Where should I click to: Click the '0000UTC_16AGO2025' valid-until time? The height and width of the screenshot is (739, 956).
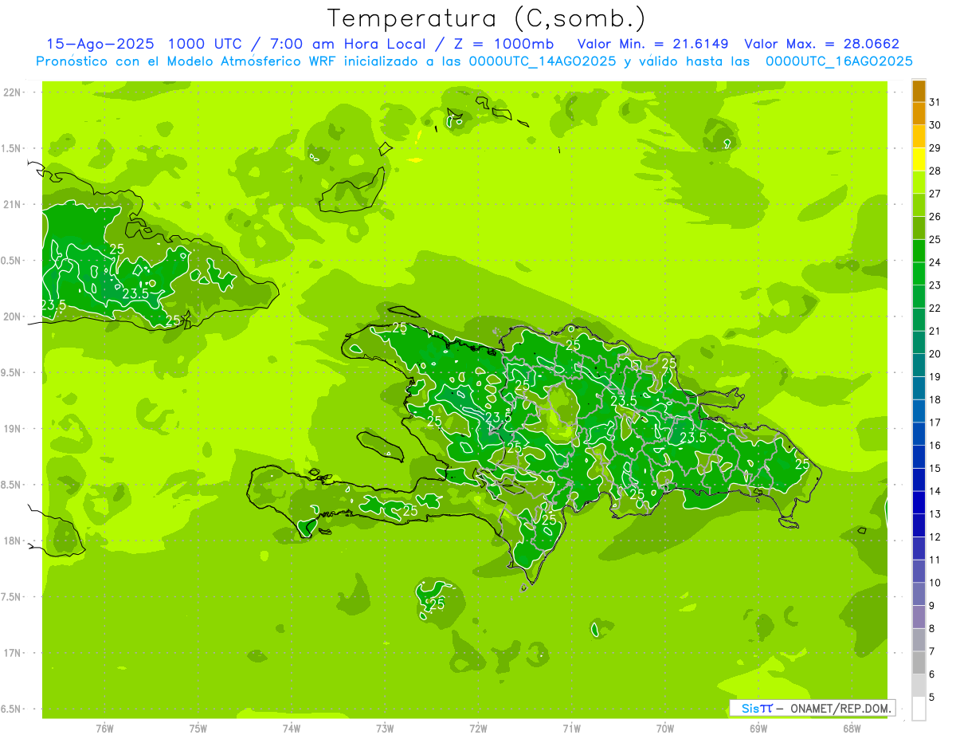(x=839, y=61)
